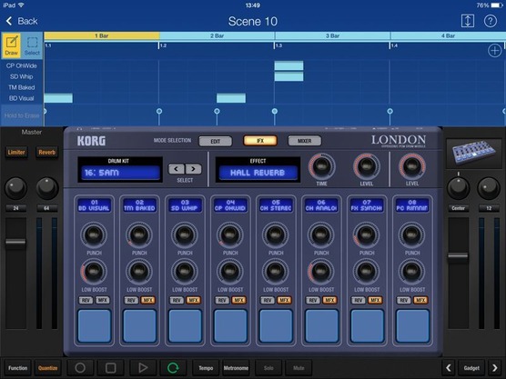The image size is (506, 379).
Task: Trigger the 05 CH Stereo drum pad
Action: [276, 325]
